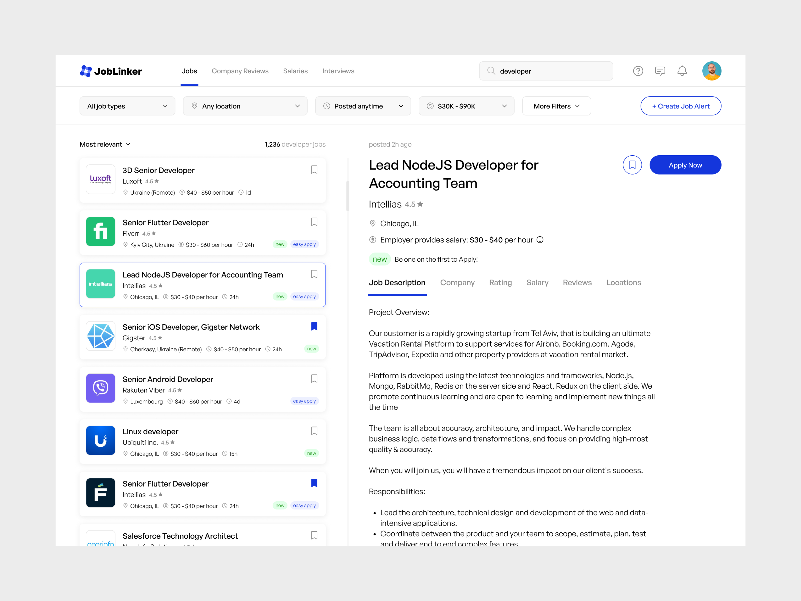
Task: Open the Linux developer listing
Action: click(203, 441)
